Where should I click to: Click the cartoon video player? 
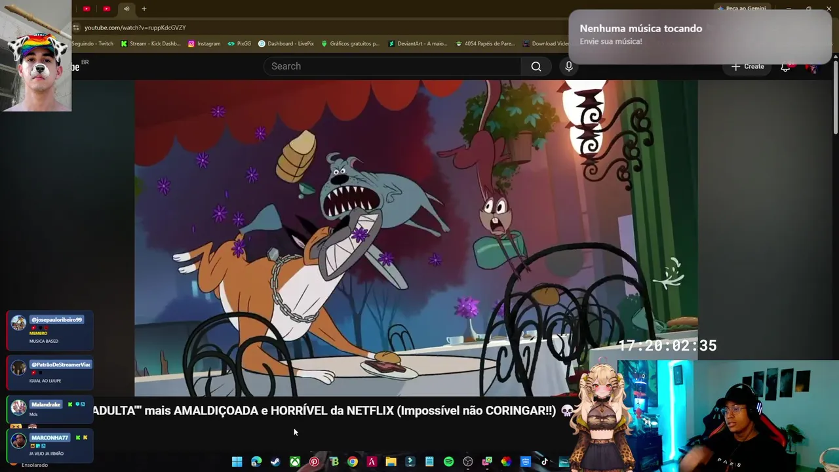click(x=416, y=238)
